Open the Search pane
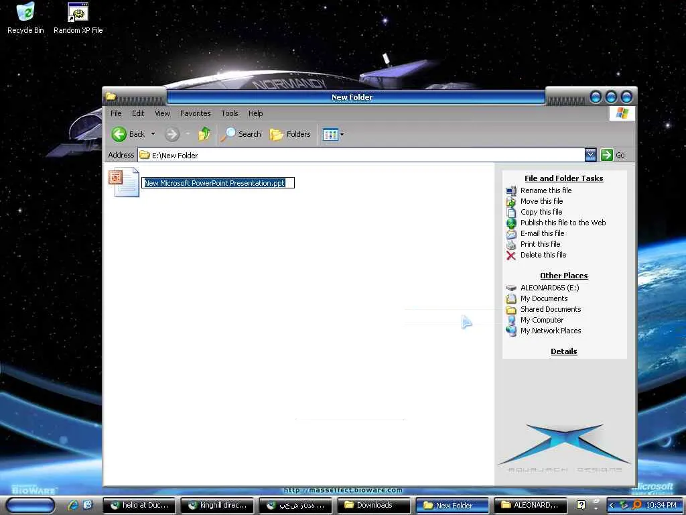 241,134
